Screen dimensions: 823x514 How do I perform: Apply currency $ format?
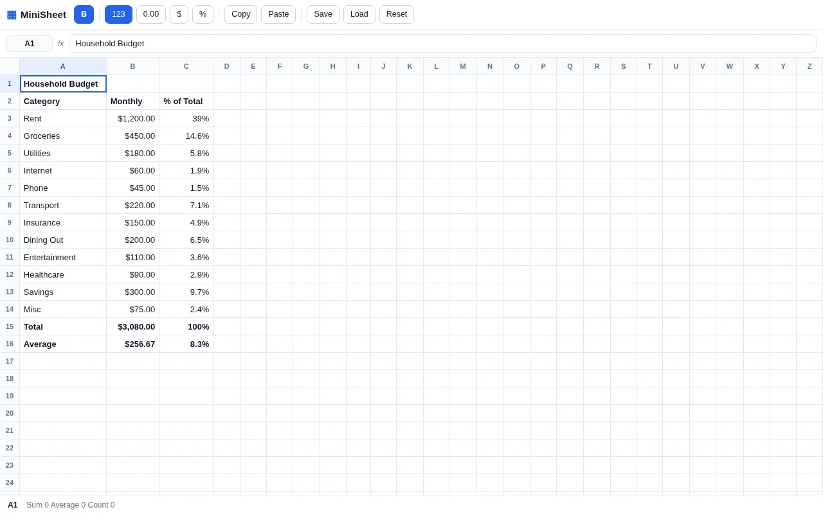click(179, 14)
